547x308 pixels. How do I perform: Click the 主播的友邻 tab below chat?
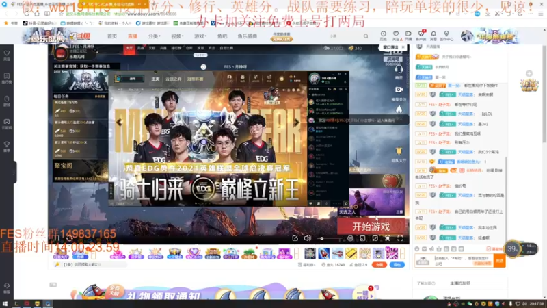(459, 283)
